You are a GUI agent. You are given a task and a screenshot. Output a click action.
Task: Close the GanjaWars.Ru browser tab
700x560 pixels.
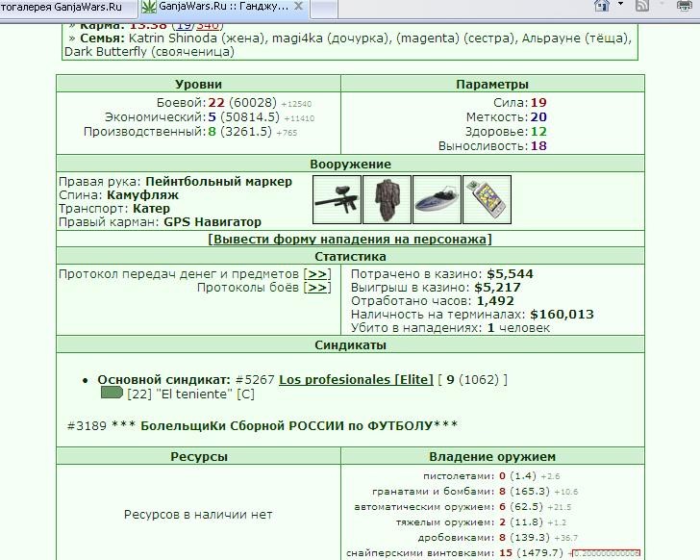[299, 6]
